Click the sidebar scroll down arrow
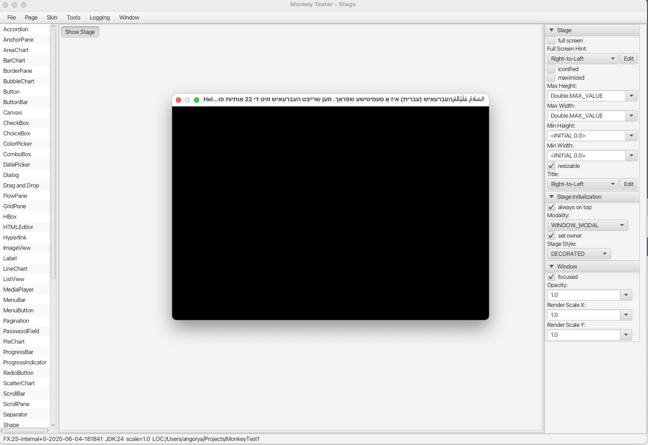The image size is (648, 445). (53, 425)
